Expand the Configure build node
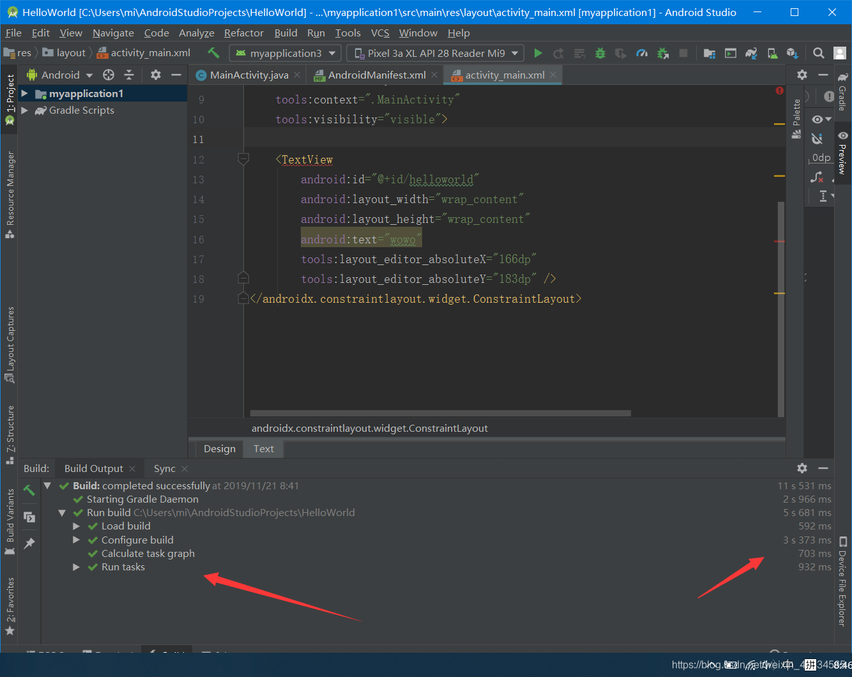The height and width of the screenshot is (677, 852). [76, 540]
